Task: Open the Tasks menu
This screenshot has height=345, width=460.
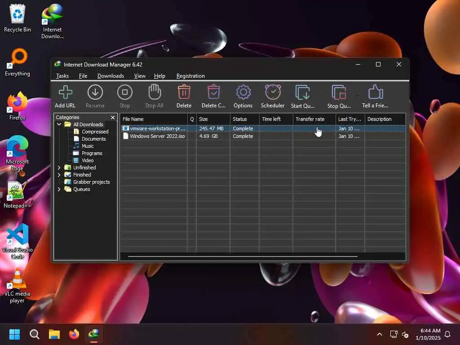Action: 62,76
